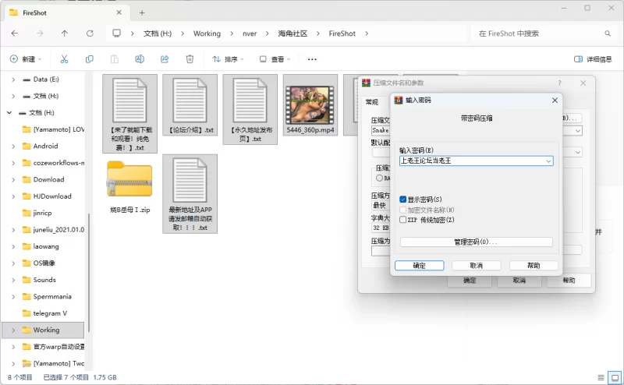The image size is (624, 385).
Task: Click the Share icon in toolbar
Action: tap(165, 59)
